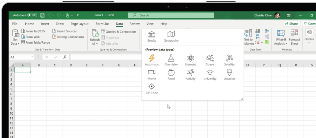Image resolution: width=316 pixels, height=138 pixels.
Task: Click column Q header
Action: pos(280,65)
